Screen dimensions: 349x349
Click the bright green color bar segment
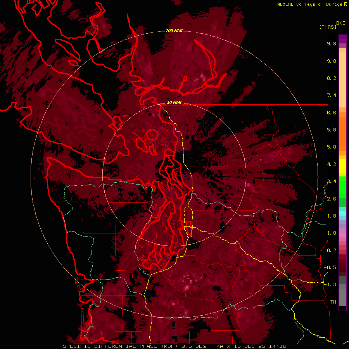[x=342, y=187]
